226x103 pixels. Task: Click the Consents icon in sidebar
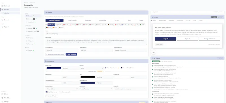pos(2,20)
